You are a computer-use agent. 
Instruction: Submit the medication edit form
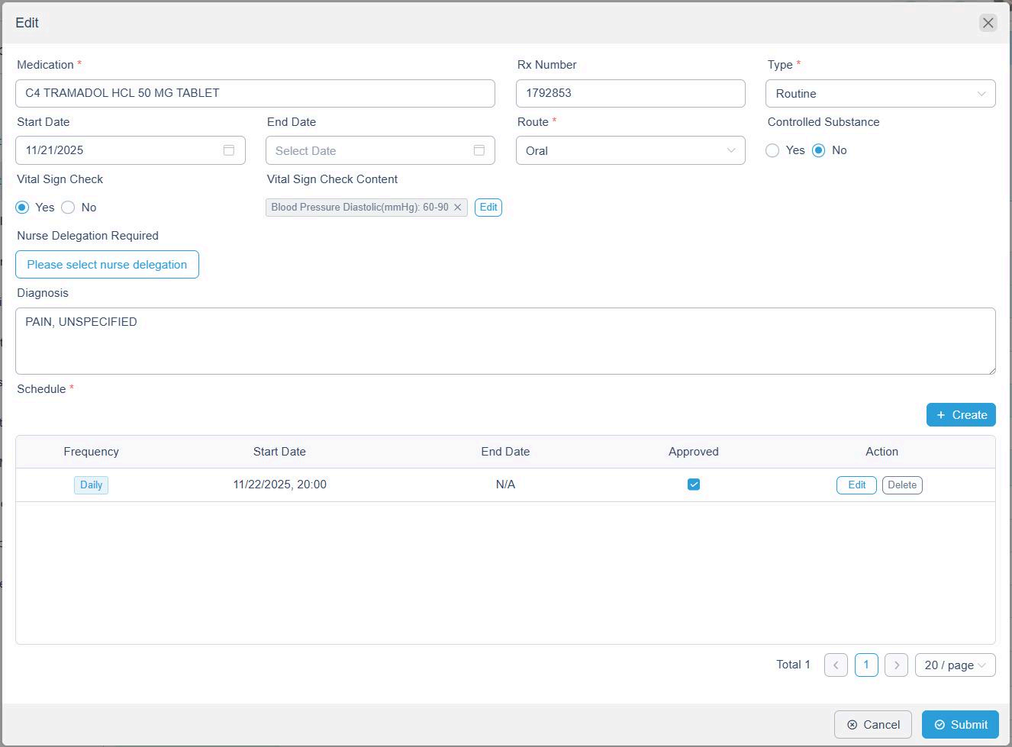[960, 725]
